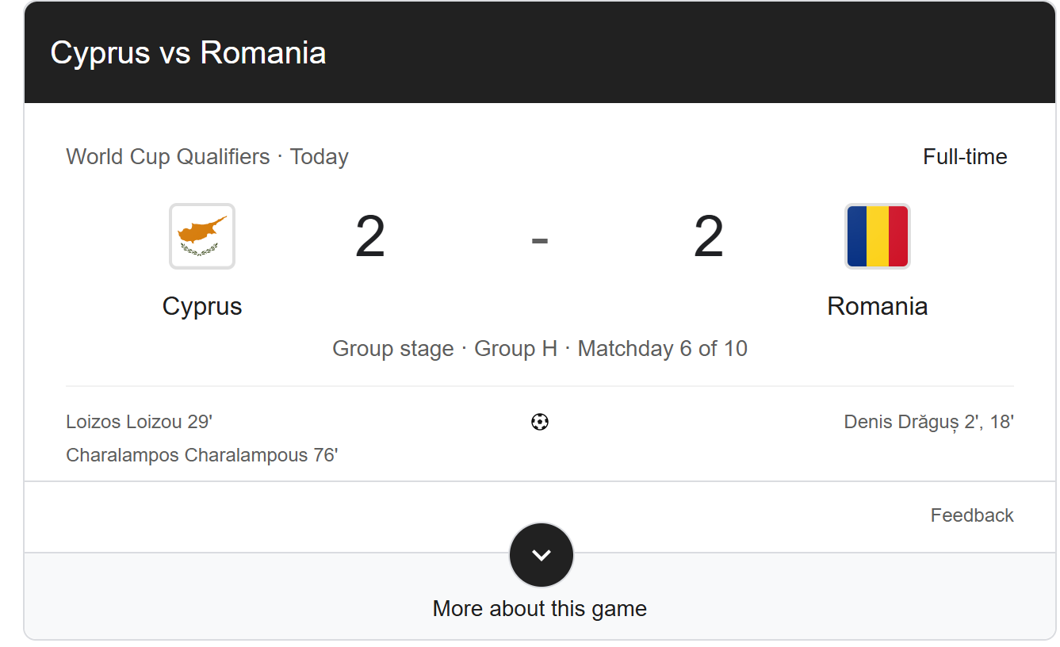Click the Full-time status text

965,157
